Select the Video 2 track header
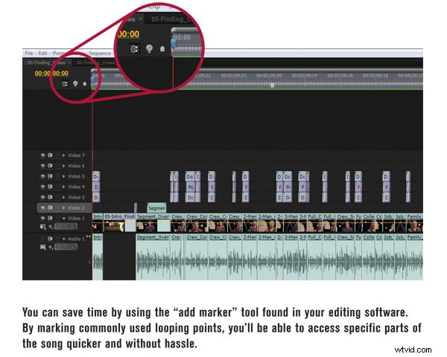Viewport: 447px width, 357px height. point(64,208)
